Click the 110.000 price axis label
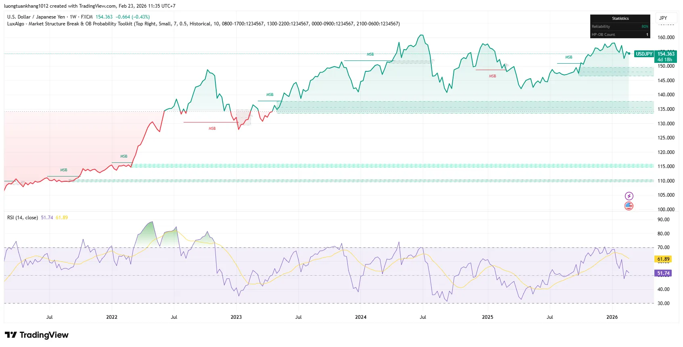 [666, 181]
